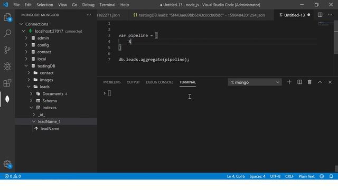Collapse the leadName_1 index
338x190 pixels.
click(x=34, y=121)
